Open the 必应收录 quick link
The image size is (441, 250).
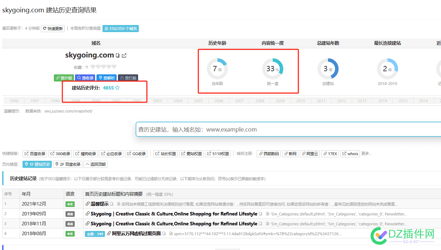pos(111,154)
